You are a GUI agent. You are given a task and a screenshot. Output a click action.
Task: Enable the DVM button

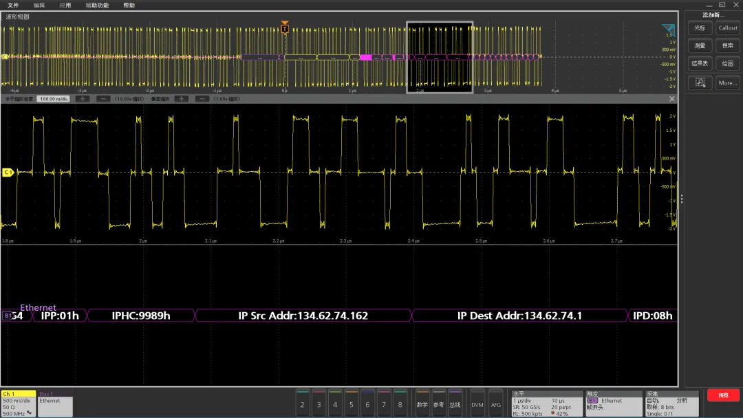tap(477, 404)
